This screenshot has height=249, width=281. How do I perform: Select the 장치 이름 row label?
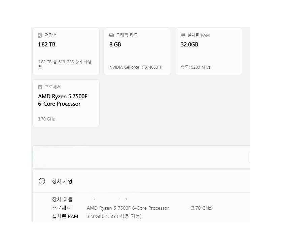point(62,199)
